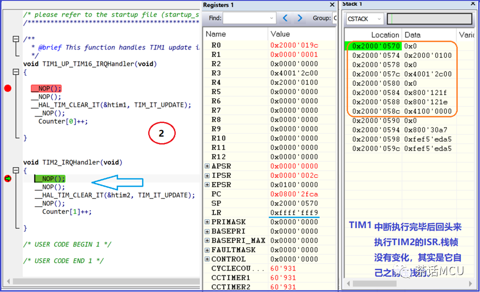
Task: Click the USER CODE END 1 comment
Action: [x=63, y=261]
